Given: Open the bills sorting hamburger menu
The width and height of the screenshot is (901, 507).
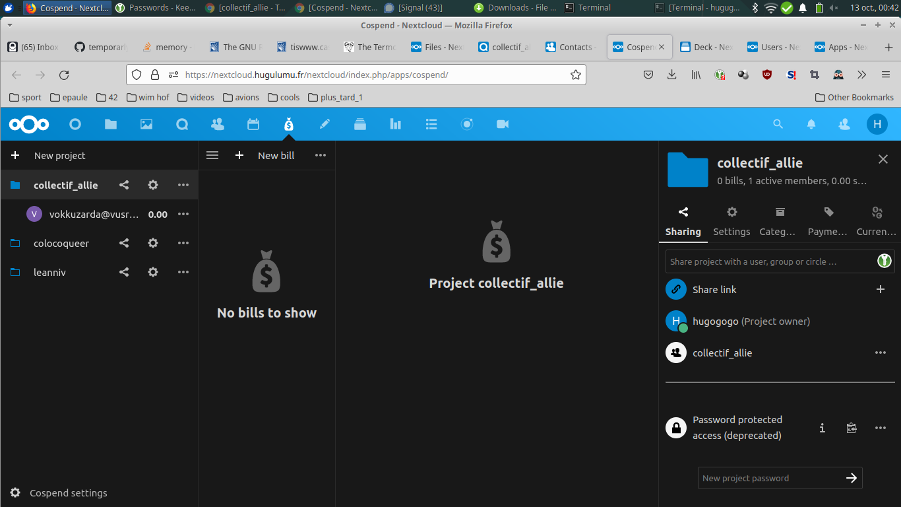Looking at the screenshot, I should (x=212, y=155).
